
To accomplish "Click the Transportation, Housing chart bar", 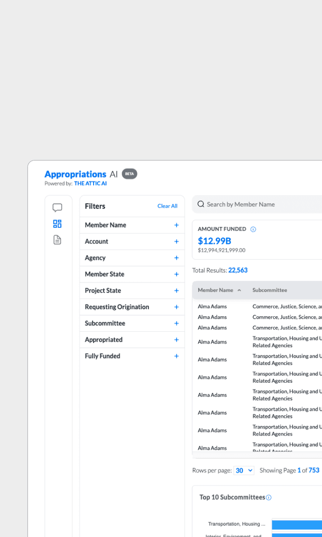I will click(x=297, y=524).
